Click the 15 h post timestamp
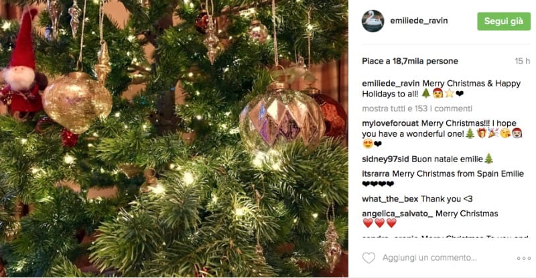The image size is (536, 278). pos(523,61)
